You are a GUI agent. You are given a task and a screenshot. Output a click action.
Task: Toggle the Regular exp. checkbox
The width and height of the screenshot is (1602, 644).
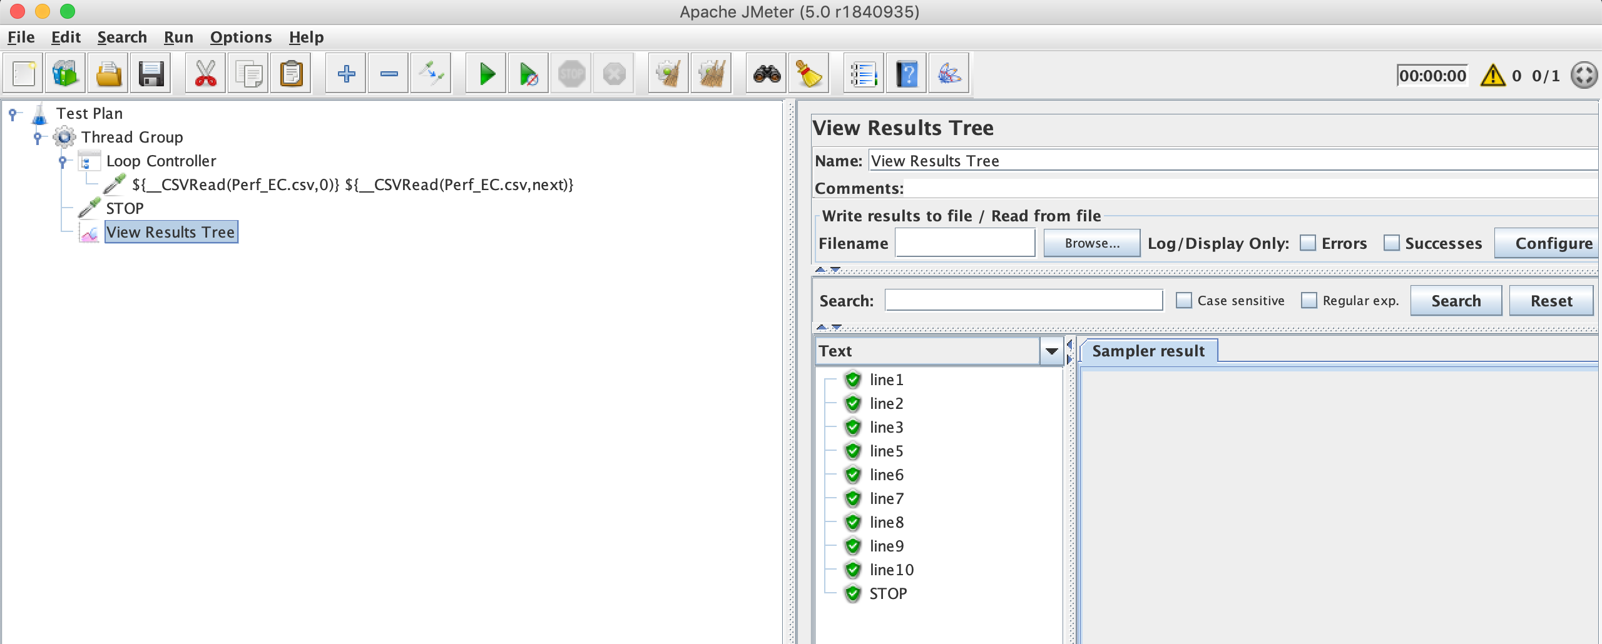(1309, 301)
